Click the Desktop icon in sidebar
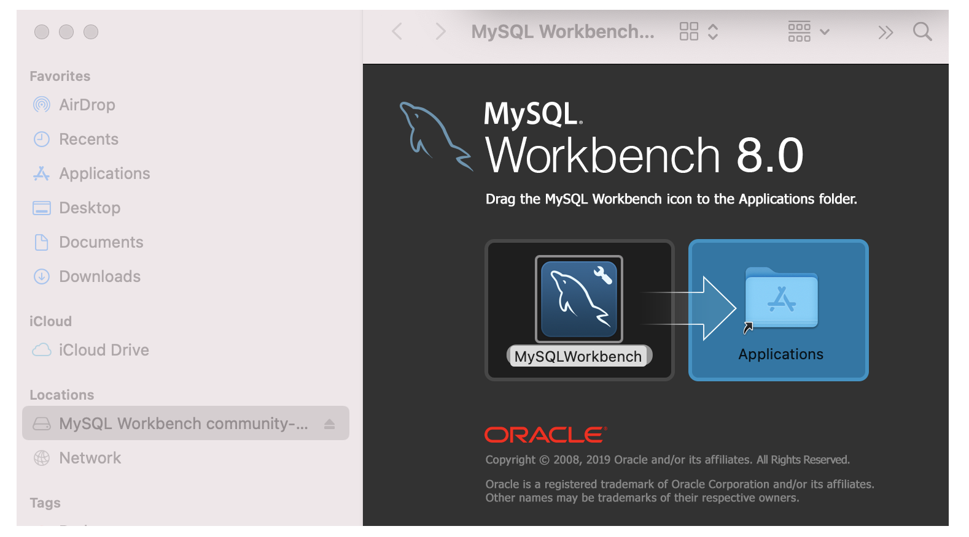The width and height of the screenshot is (969, 537). pyautogui.click(x=42, y=208)
